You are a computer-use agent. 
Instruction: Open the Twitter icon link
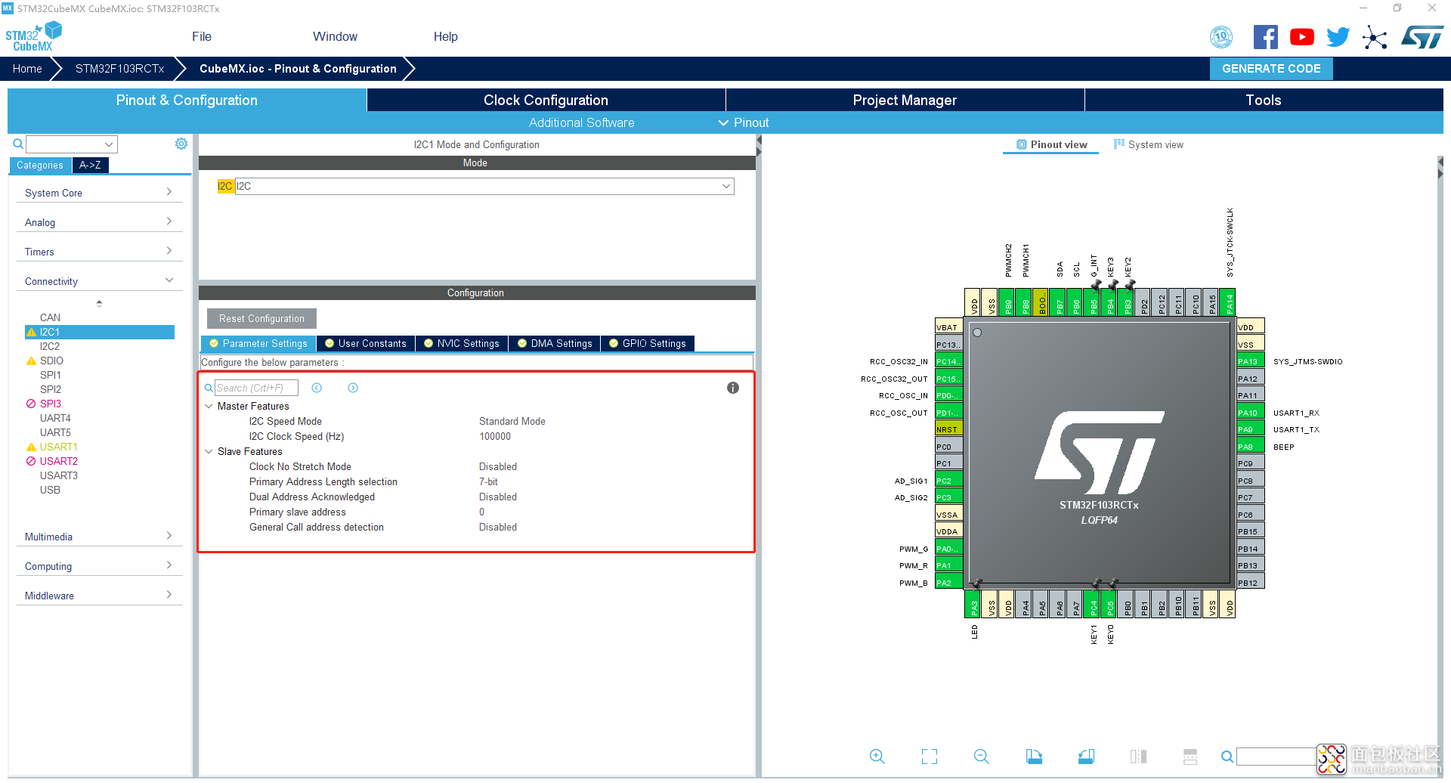1338,37
